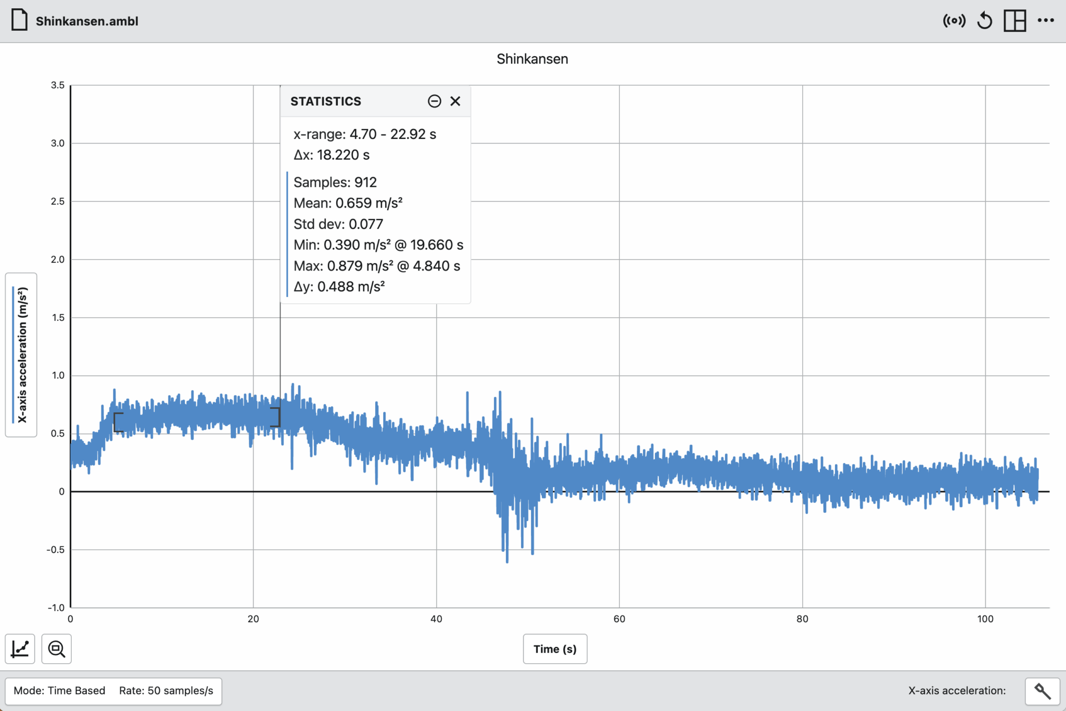
Task: Open the data sharing source icon
Action: coord(954,21)
